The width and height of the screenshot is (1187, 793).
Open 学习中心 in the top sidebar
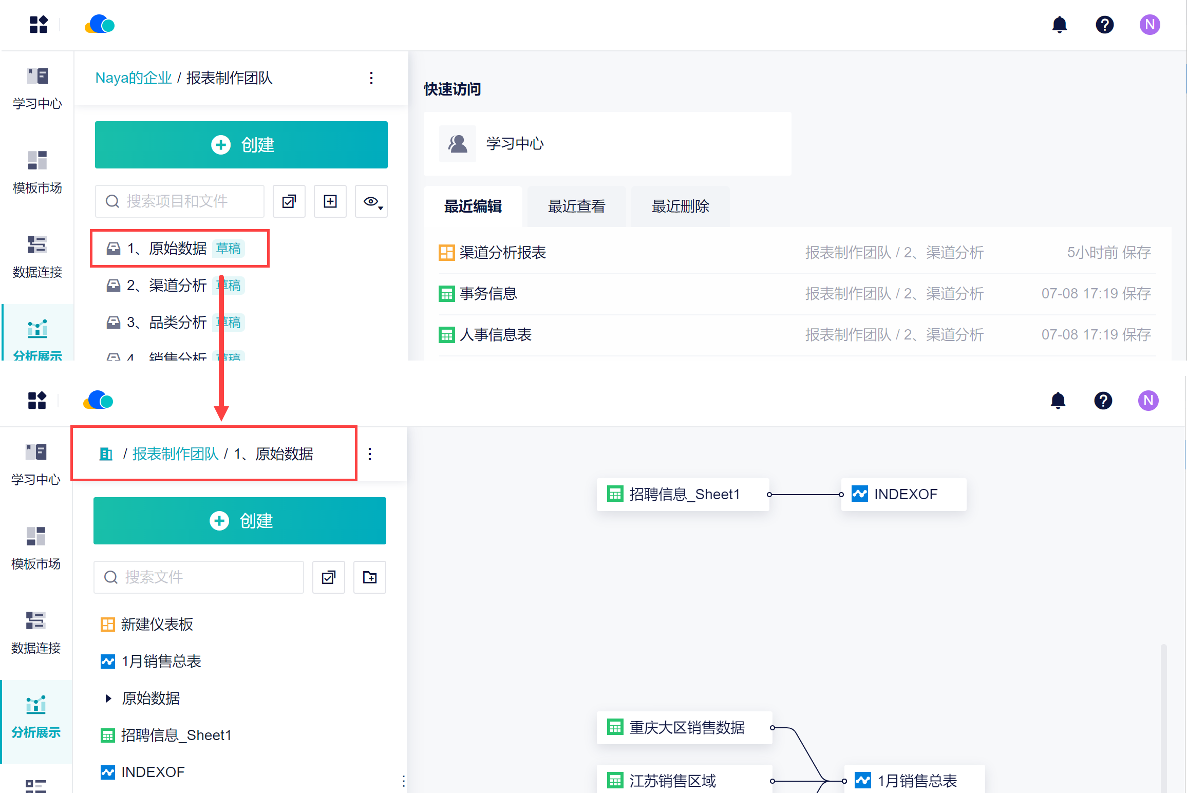[x=37, y=89]
